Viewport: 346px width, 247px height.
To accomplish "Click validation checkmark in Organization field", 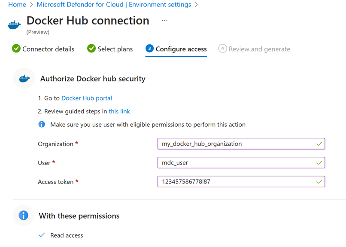I will coord(319,144).
